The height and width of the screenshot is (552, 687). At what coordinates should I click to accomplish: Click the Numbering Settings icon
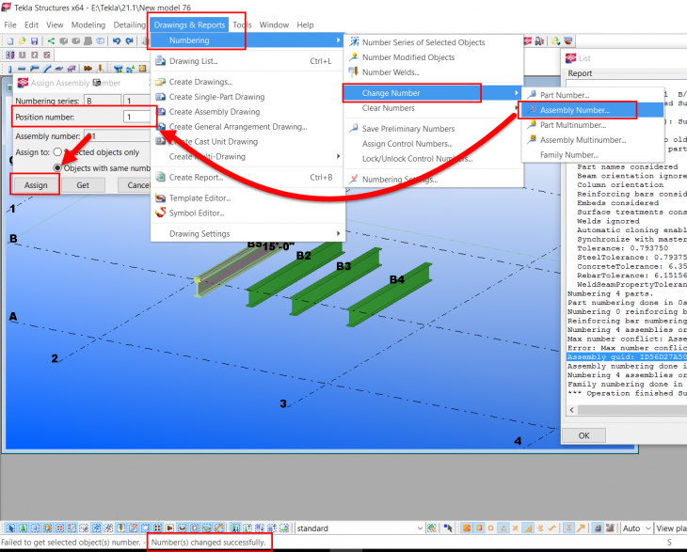click(x=354, y=180)
